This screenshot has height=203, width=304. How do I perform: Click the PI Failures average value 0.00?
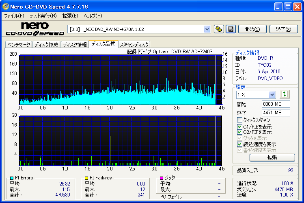141,184
